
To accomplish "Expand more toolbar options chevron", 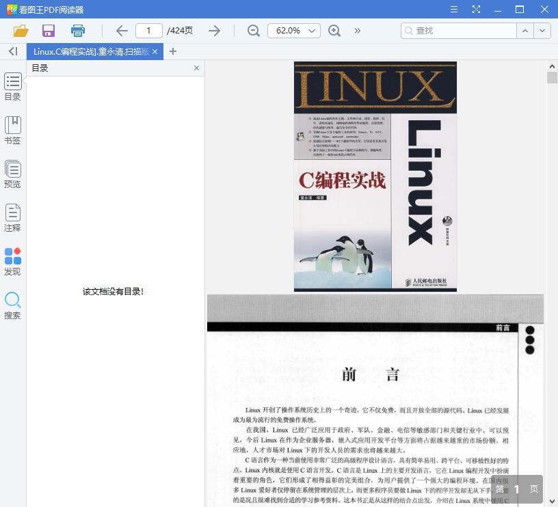I will 357,31.
